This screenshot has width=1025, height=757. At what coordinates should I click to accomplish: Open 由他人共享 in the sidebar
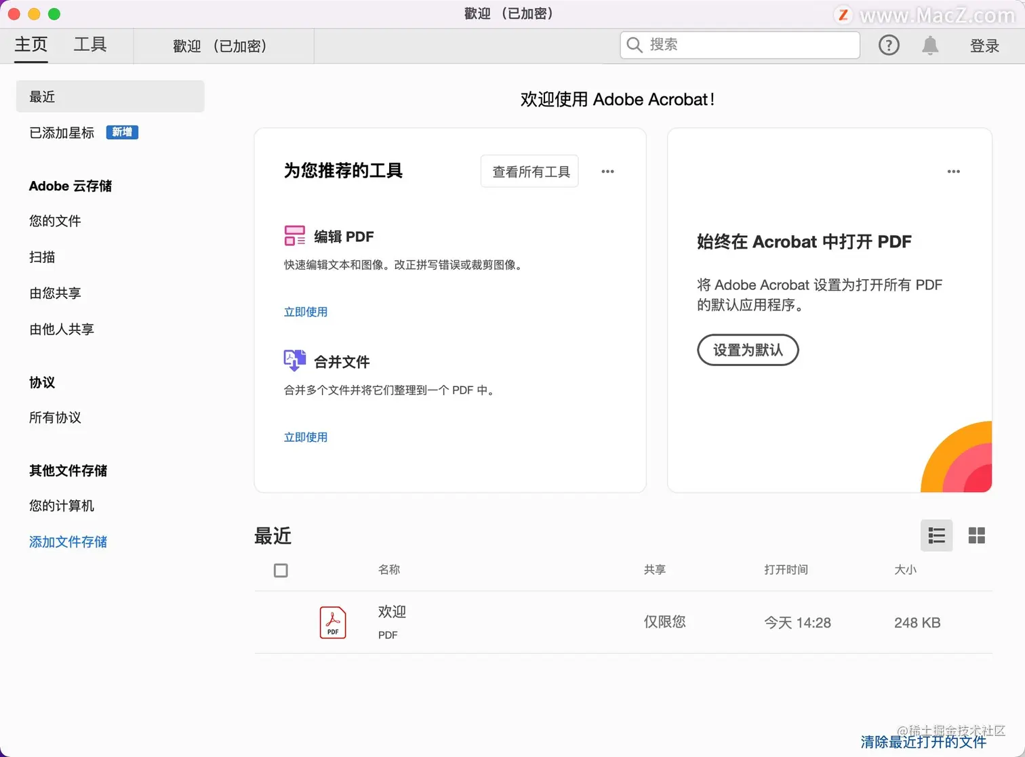click(x=62, y=329)
